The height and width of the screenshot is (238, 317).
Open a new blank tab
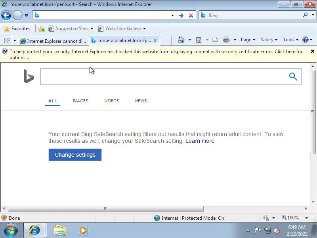[166, 41]
